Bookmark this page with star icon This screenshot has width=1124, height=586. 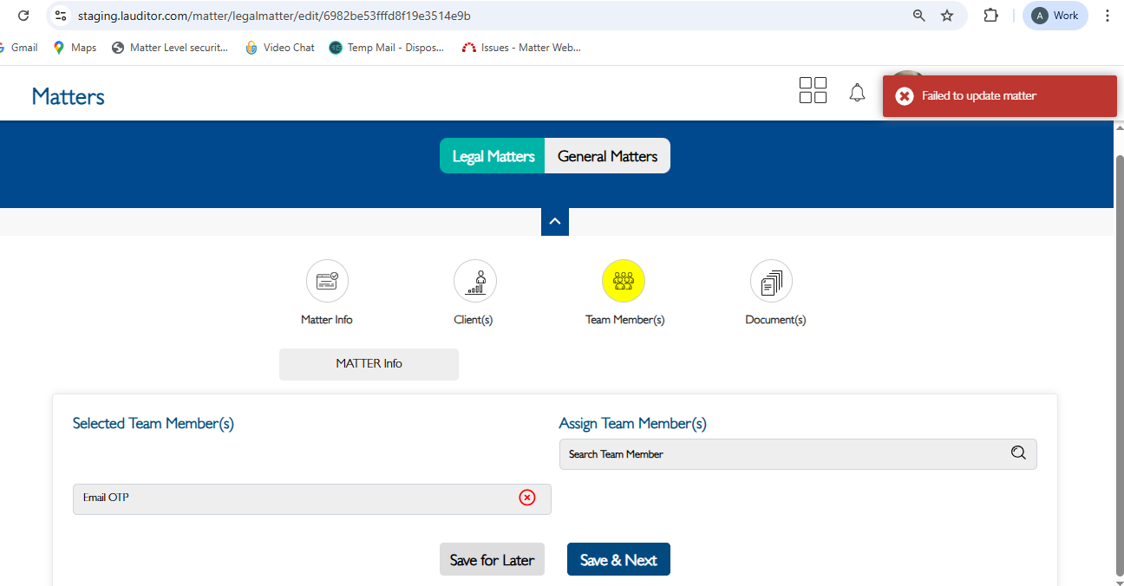pos(947,16)
